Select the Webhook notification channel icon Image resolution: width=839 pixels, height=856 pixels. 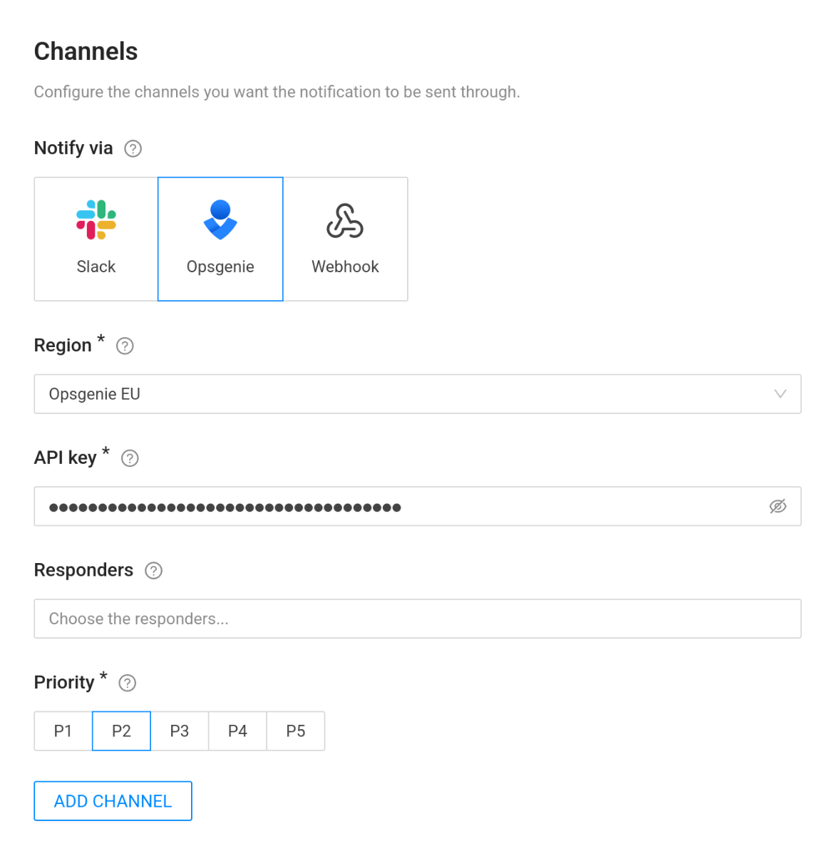[x=345, y=220]
